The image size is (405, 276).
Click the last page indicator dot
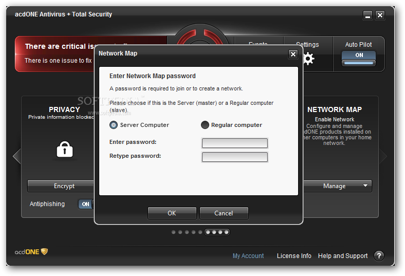[226, 232]
